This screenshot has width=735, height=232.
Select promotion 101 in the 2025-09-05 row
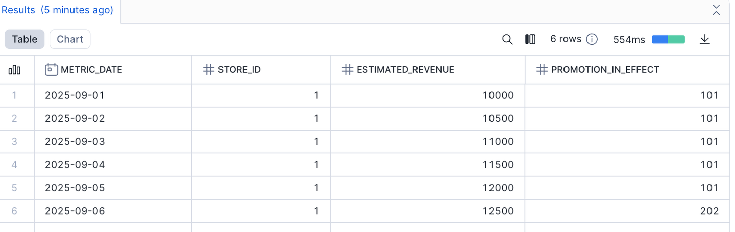627,188
